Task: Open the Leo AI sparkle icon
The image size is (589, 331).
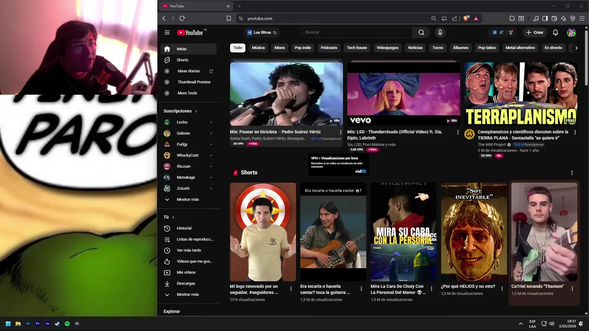Action: click(564, 18)
